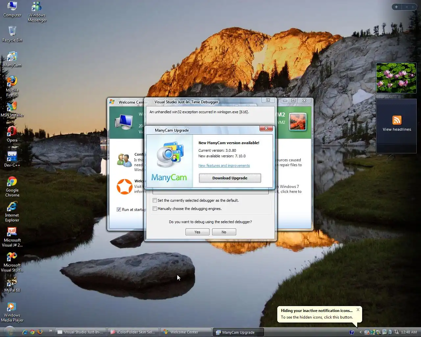Click the 'Do you want to debug using the selected debugger?' text
The image size is (421, 337).
click(x=210, y=222)
